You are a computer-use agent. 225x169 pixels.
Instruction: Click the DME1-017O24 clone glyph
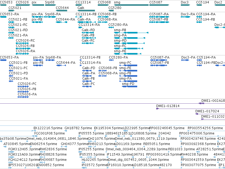pyautogui.click(x=210, y=114)
